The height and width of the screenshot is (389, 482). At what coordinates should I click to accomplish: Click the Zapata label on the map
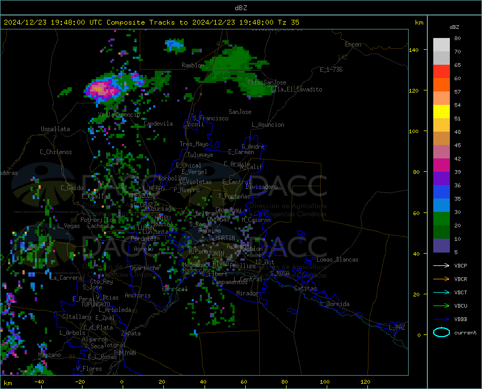[x=131, y=333]
